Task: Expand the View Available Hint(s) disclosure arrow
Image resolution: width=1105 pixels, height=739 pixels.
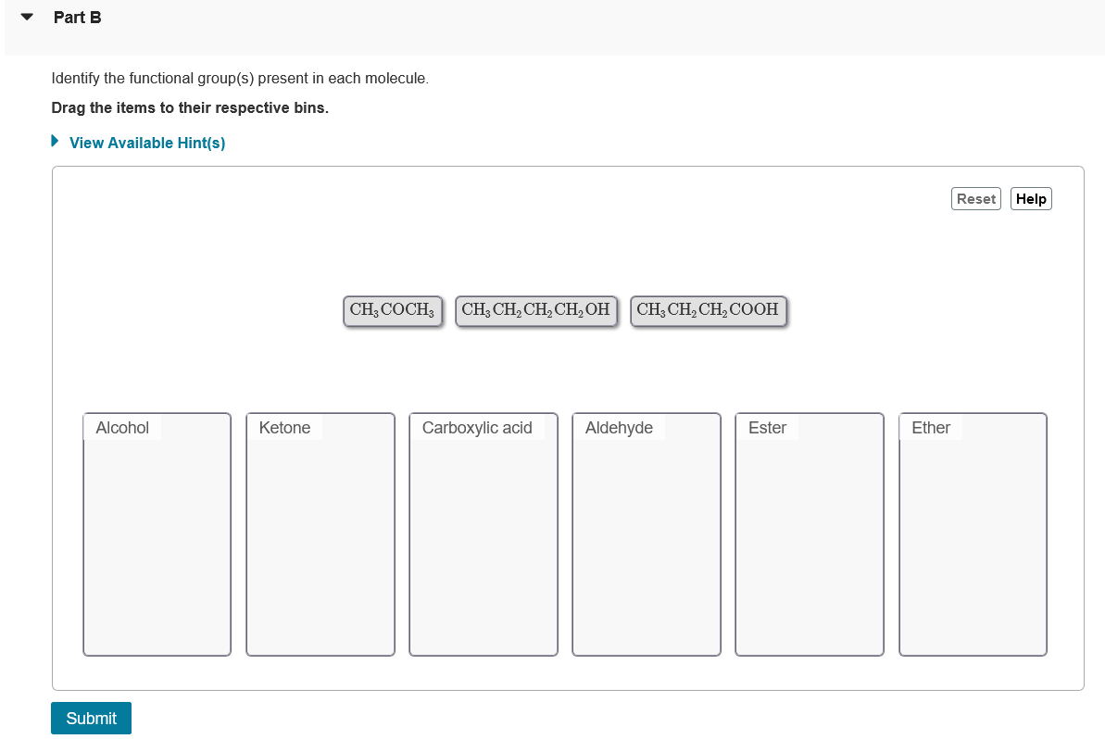Action: click(x=55, y=142)
